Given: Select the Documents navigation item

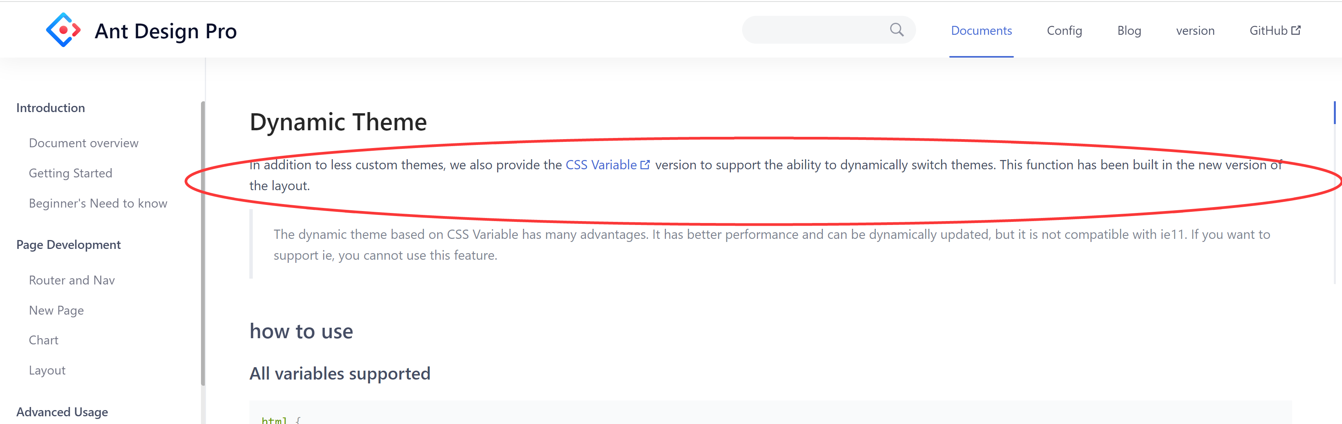Looking at the screenshot, I should click(x=981, y=30).
